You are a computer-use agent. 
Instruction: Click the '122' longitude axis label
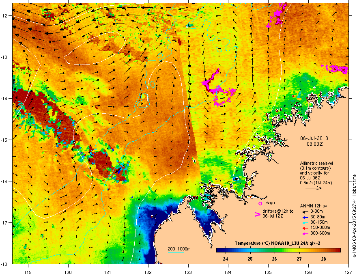pyautogui.click(x=148, y=272)
